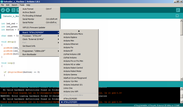Click the board list scroll-down arrow
Screen dimensions: 183x107
pyautogui.click(x=79, y=105)
